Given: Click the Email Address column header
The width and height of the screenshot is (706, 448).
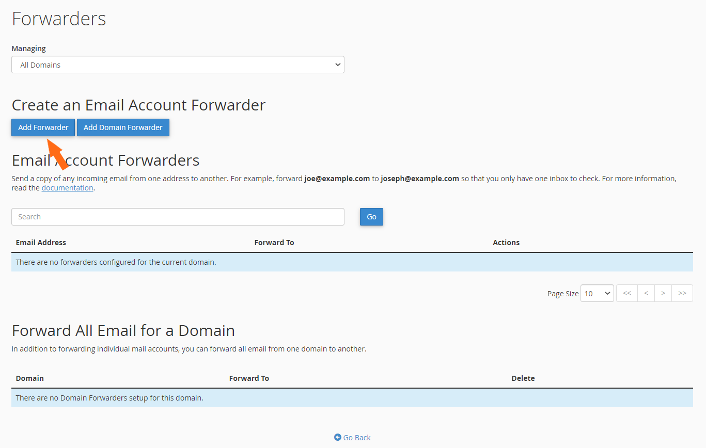Looking at the screenshot, I should point(41,242).
